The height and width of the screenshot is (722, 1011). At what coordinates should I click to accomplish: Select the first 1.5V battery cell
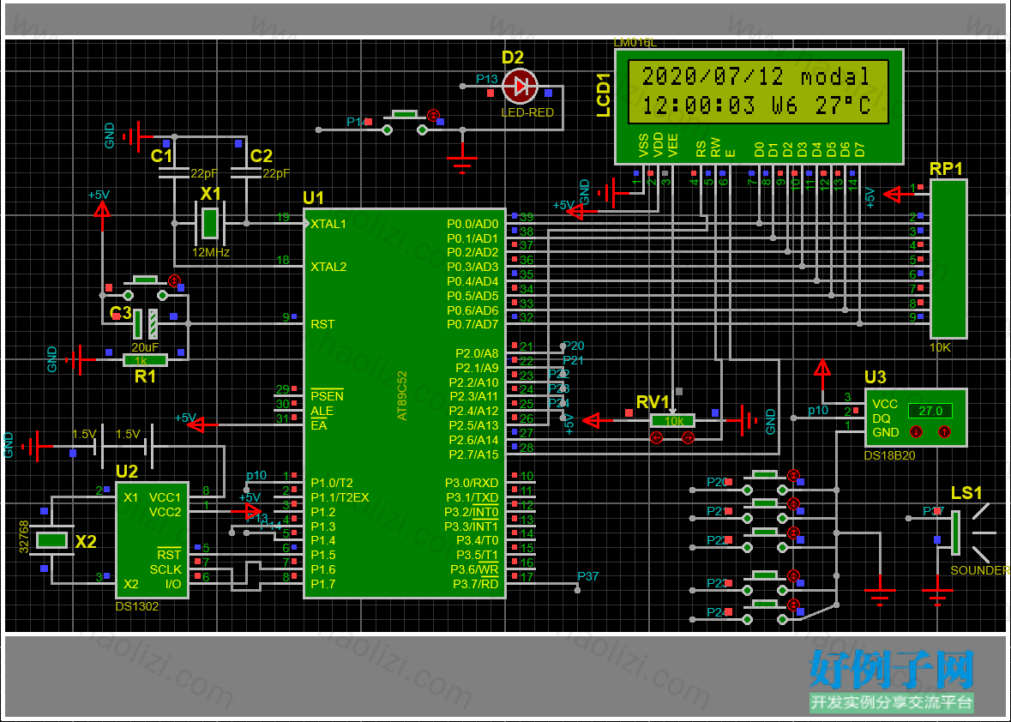(99, 445)
